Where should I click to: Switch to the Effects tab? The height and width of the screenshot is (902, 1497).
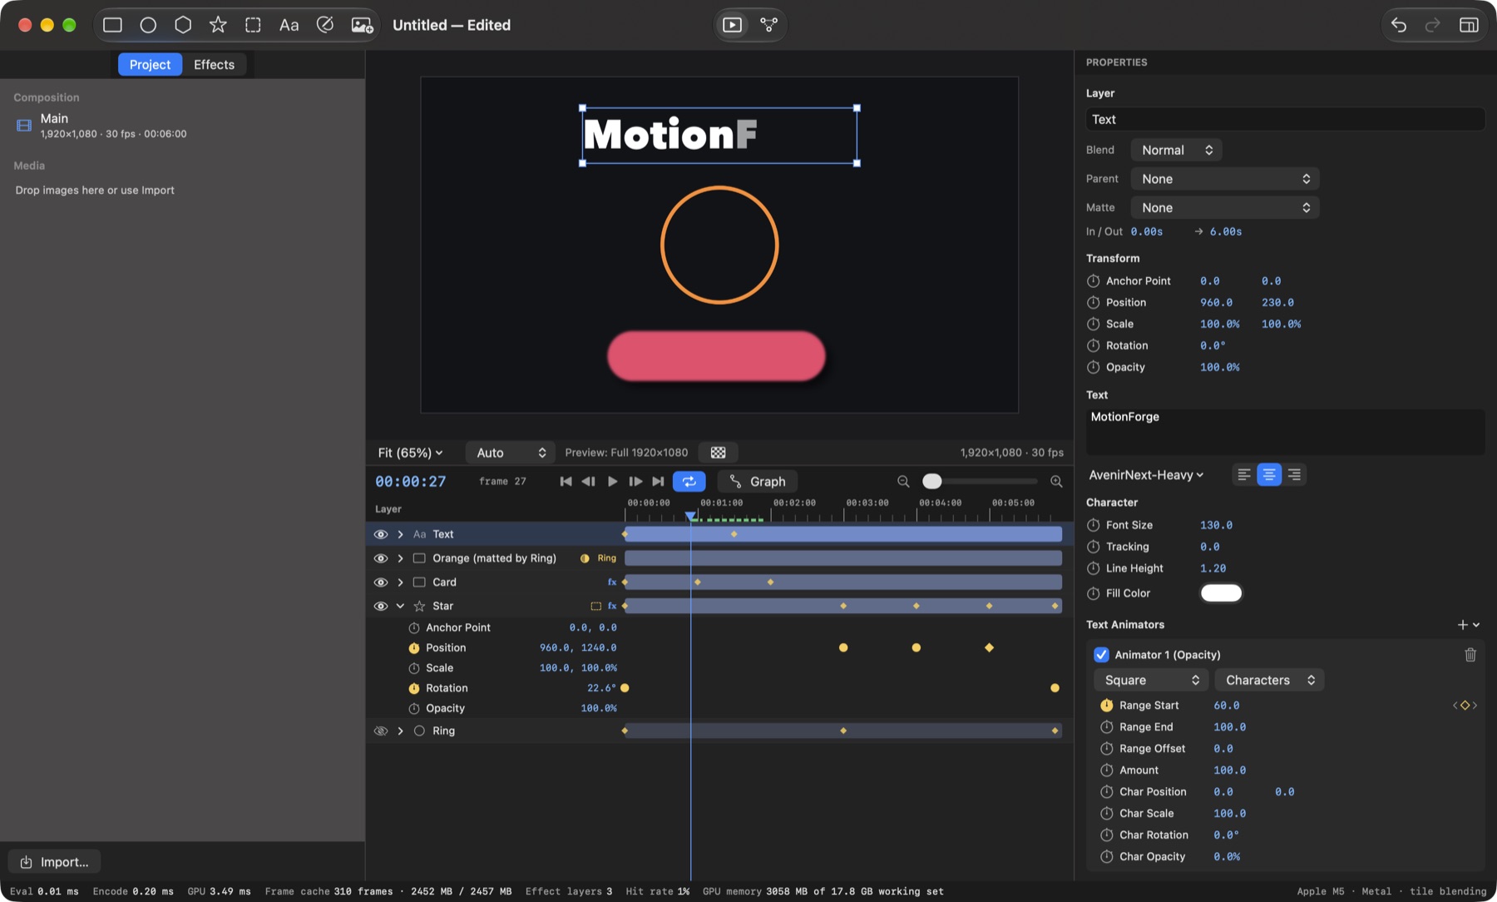(x=214, y=64)
